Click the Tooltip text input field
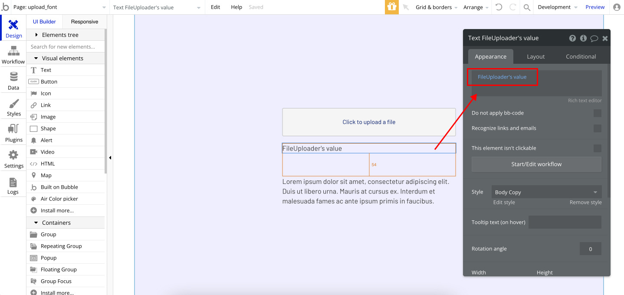This screenshot has width=624, height=295. coord(565,222)
